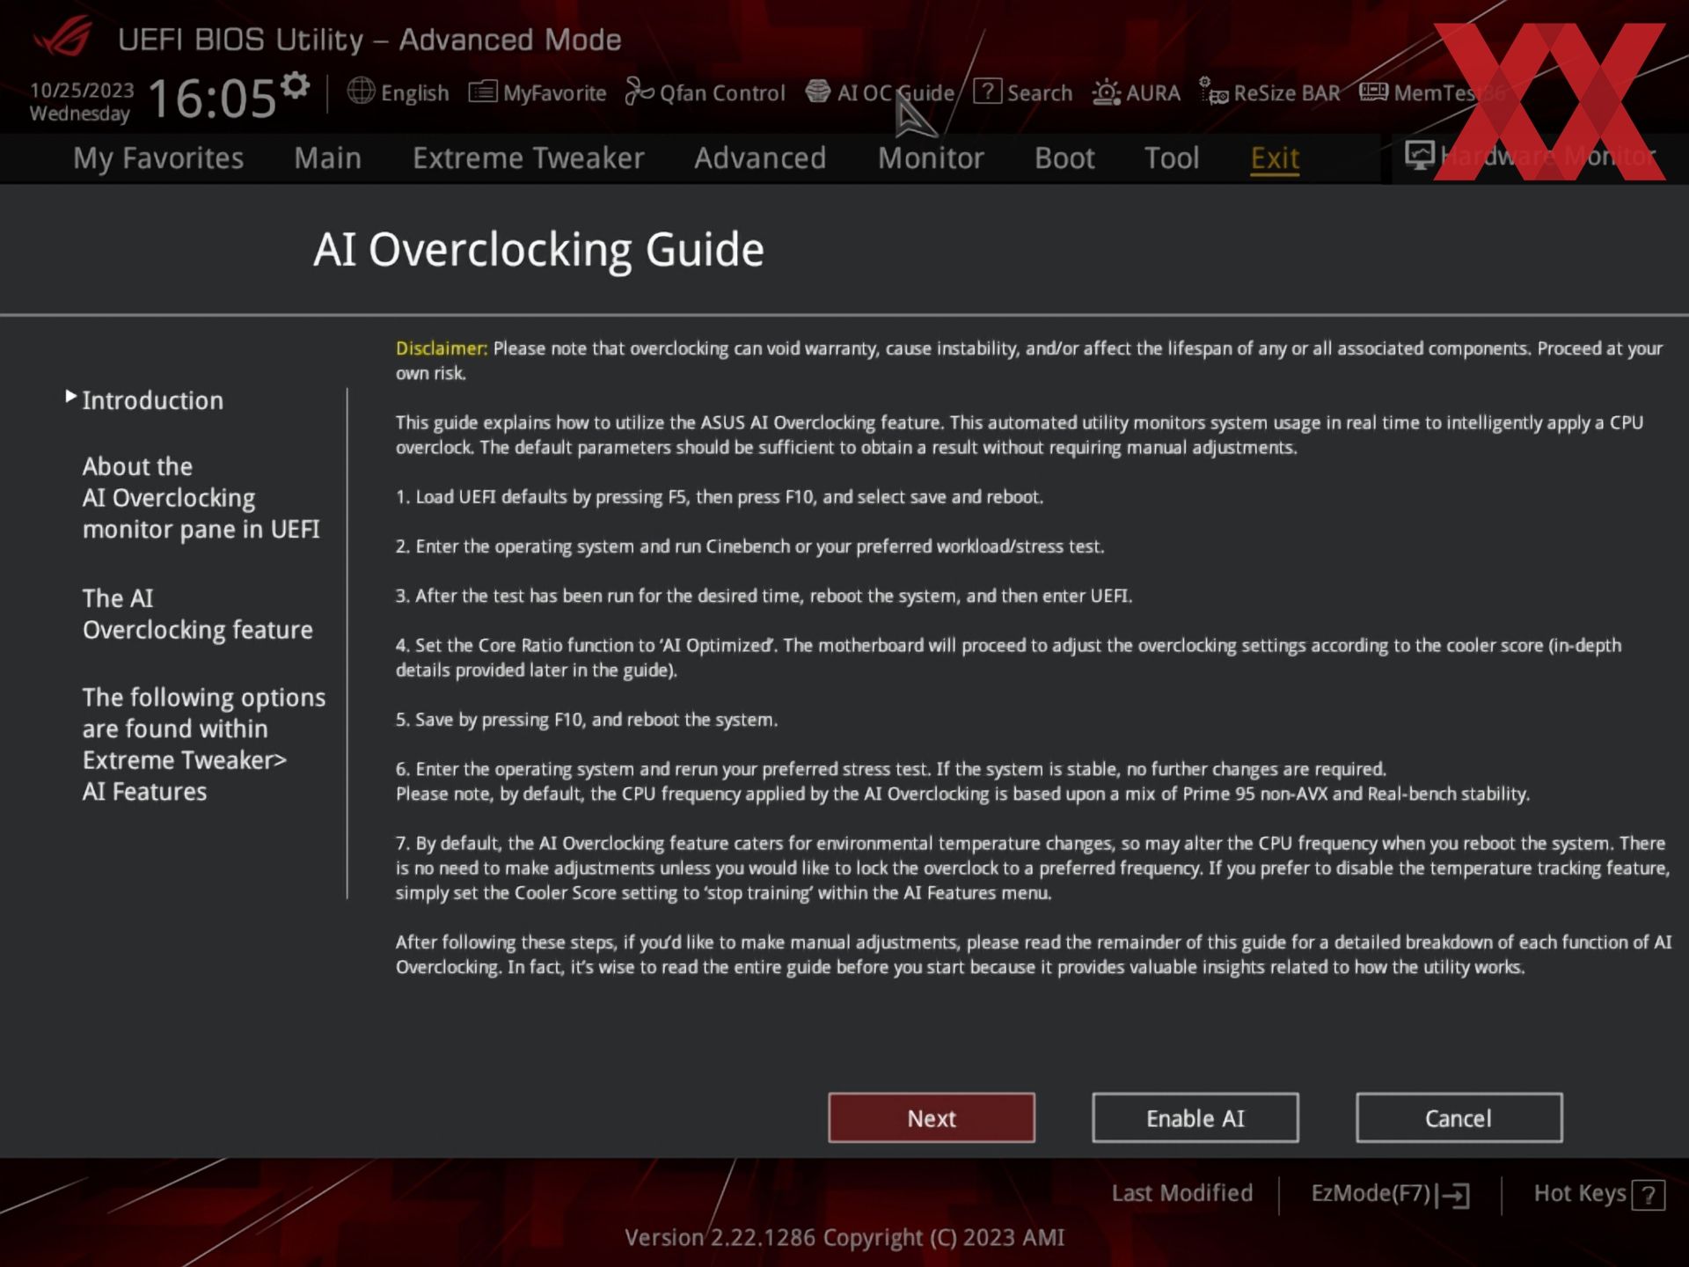The height and width of the screenshot is (1267, 1689).
Task: Click the ReSize BAR icon
Action: (1214, 92)
